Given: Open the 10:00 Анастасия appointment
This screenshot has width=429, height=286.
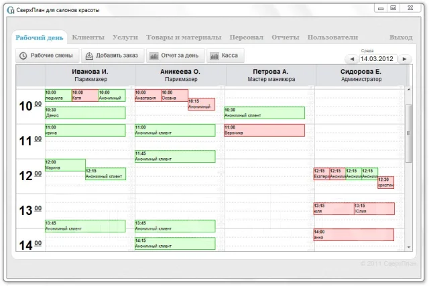Looking at the screenshot, I should pyautogui.click(x=148, y=95).
